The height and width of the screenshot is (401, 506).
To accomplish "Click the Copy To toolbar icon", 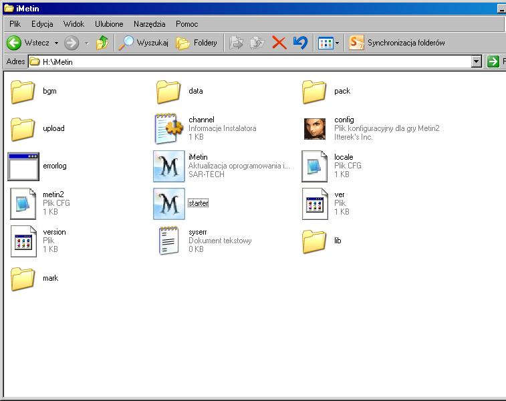I will [257, 43].
